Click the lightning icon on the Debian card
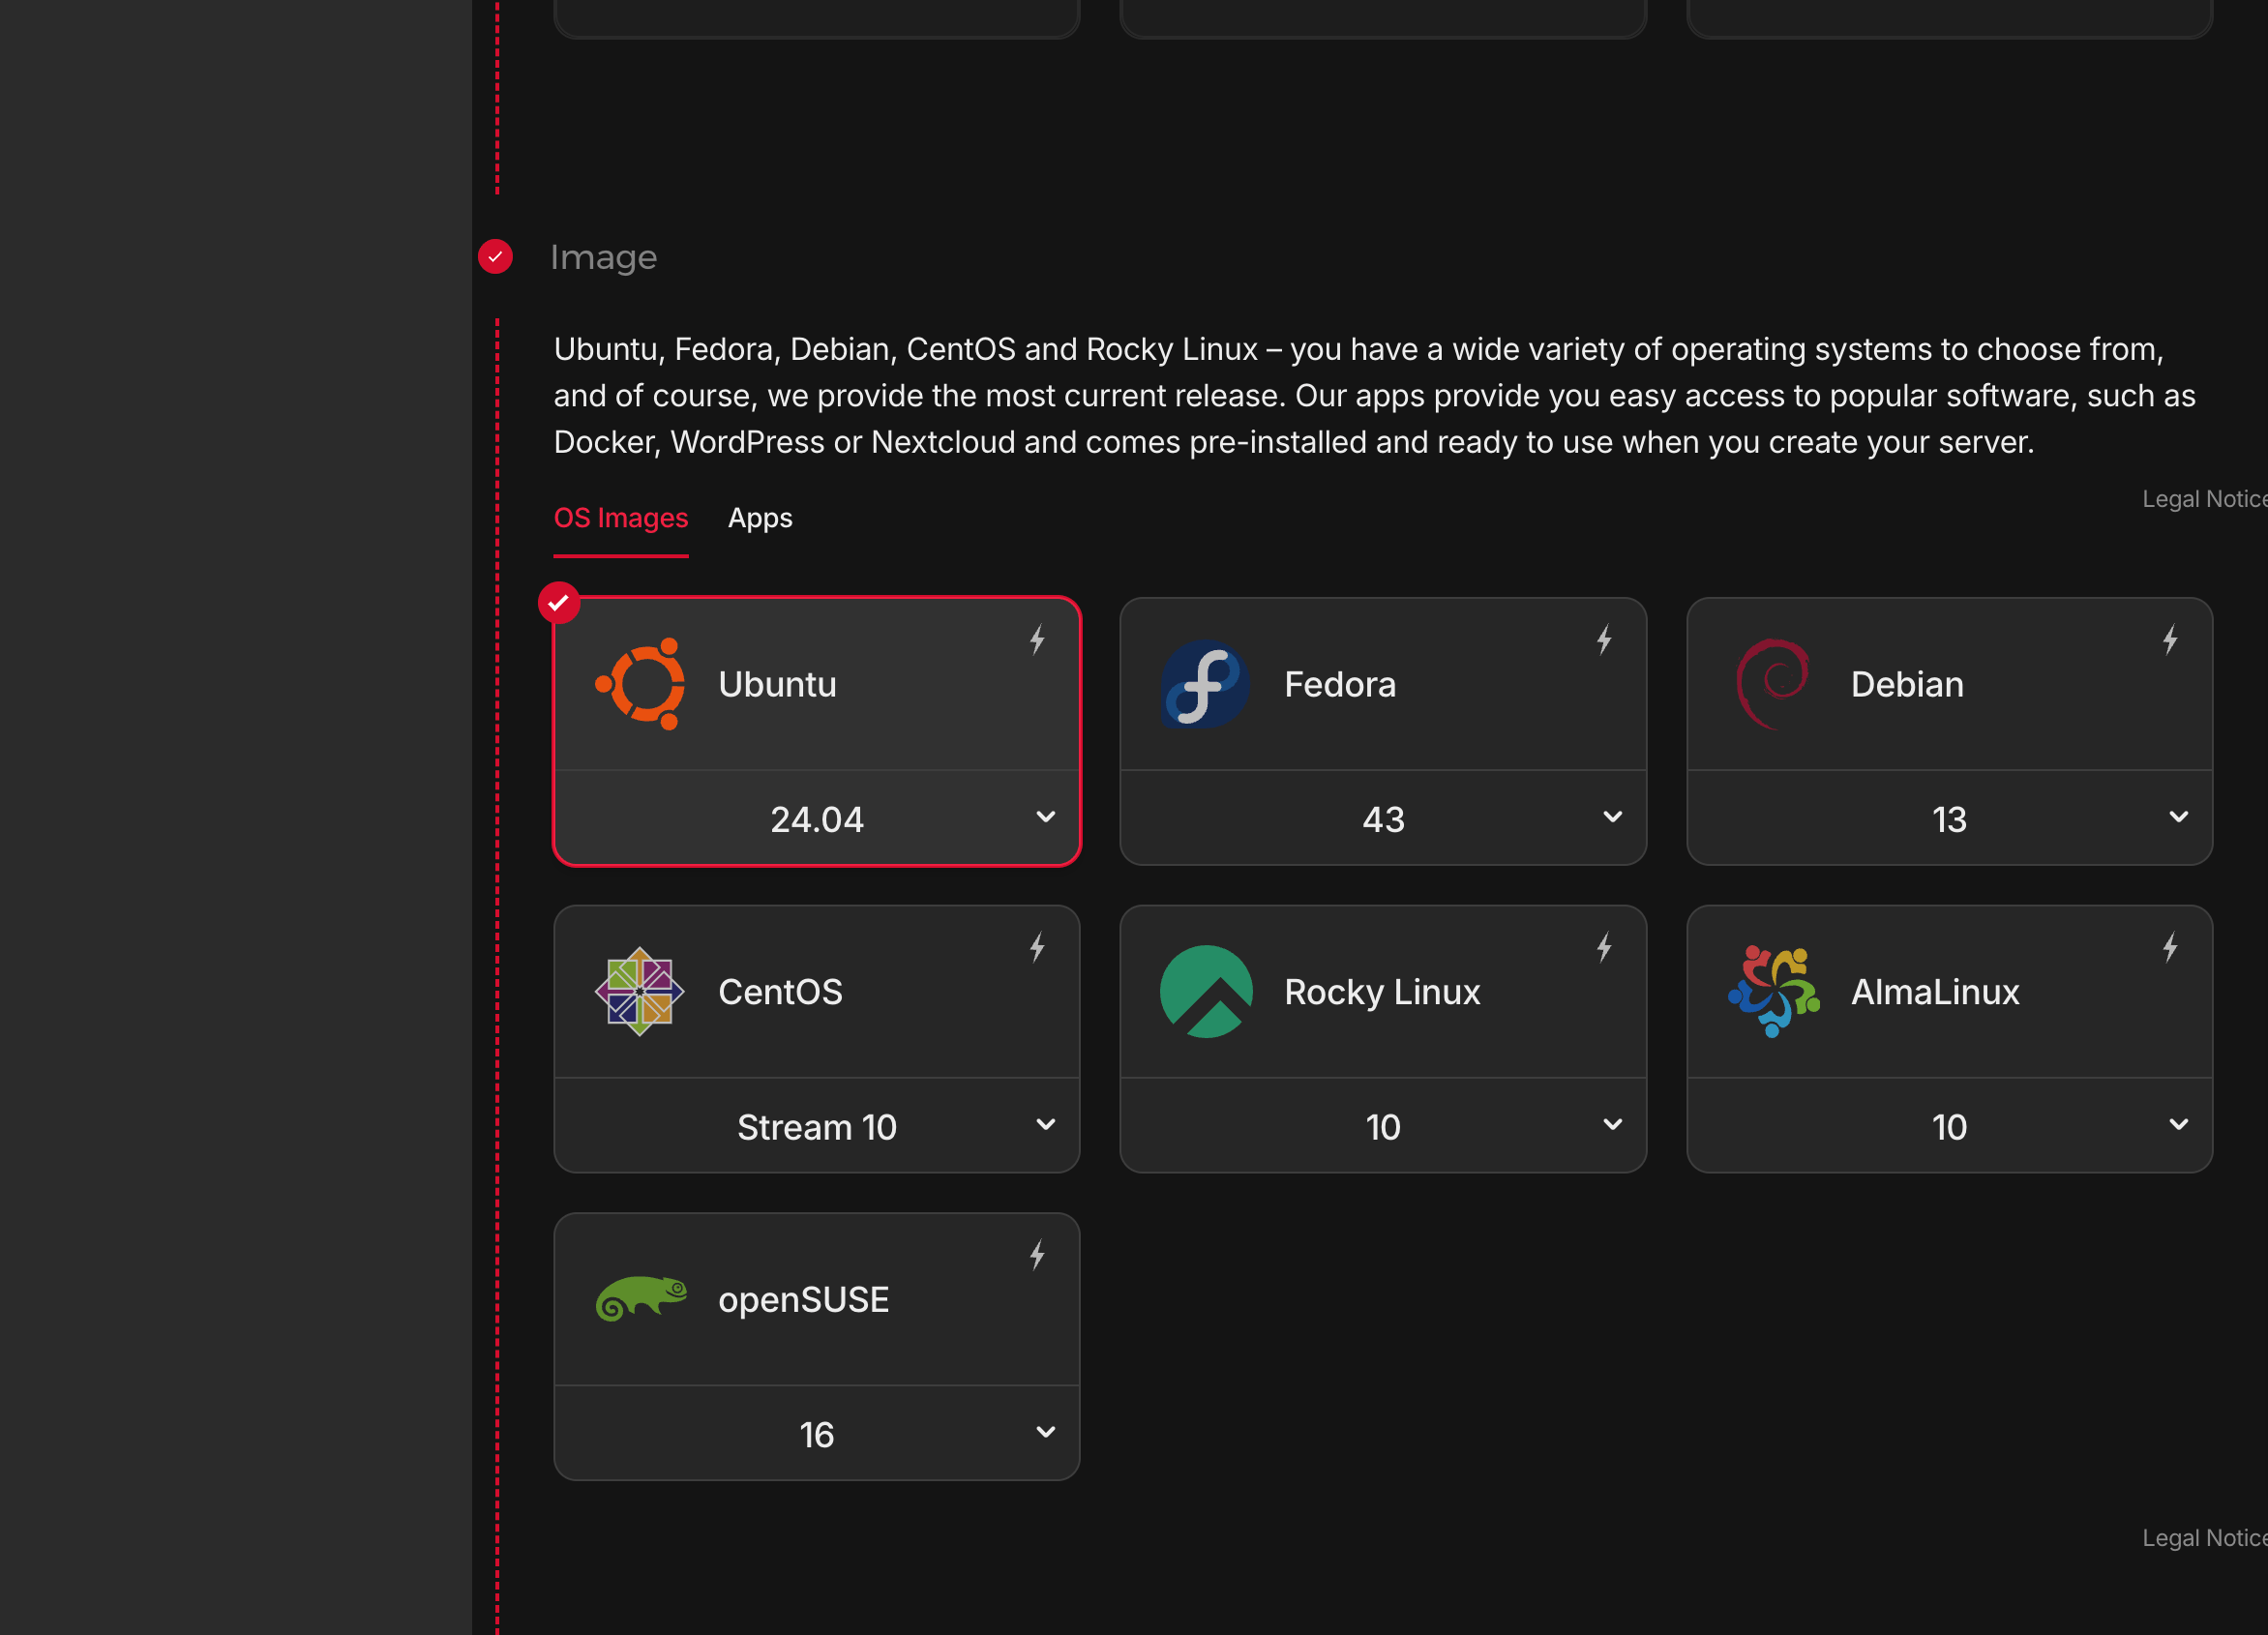The image size is (2268, 1635). tap(2171, 639)
